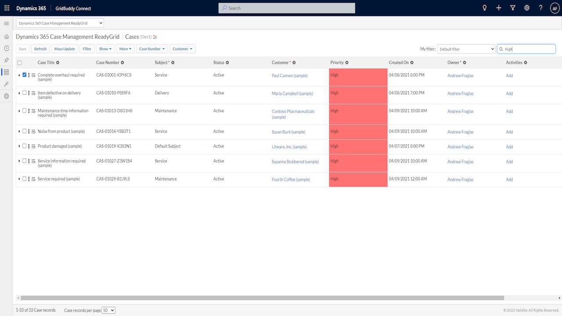Open the grid icon in left sidebar
562x316 pixels.
point(6,72)
